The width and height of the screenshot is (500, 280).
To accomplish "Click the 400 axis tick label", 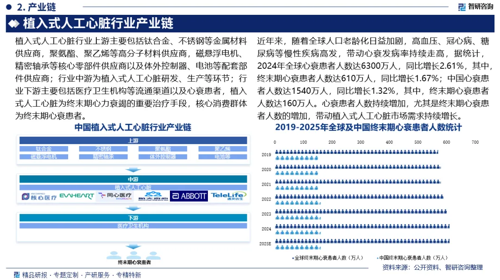I will [389, 142].
